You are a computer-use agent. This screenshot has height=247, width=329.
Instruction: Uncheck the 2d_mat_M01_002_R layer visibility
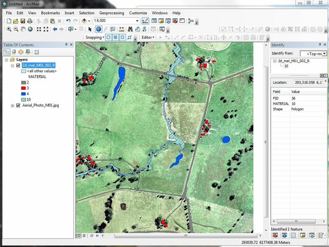coord(18,65)
